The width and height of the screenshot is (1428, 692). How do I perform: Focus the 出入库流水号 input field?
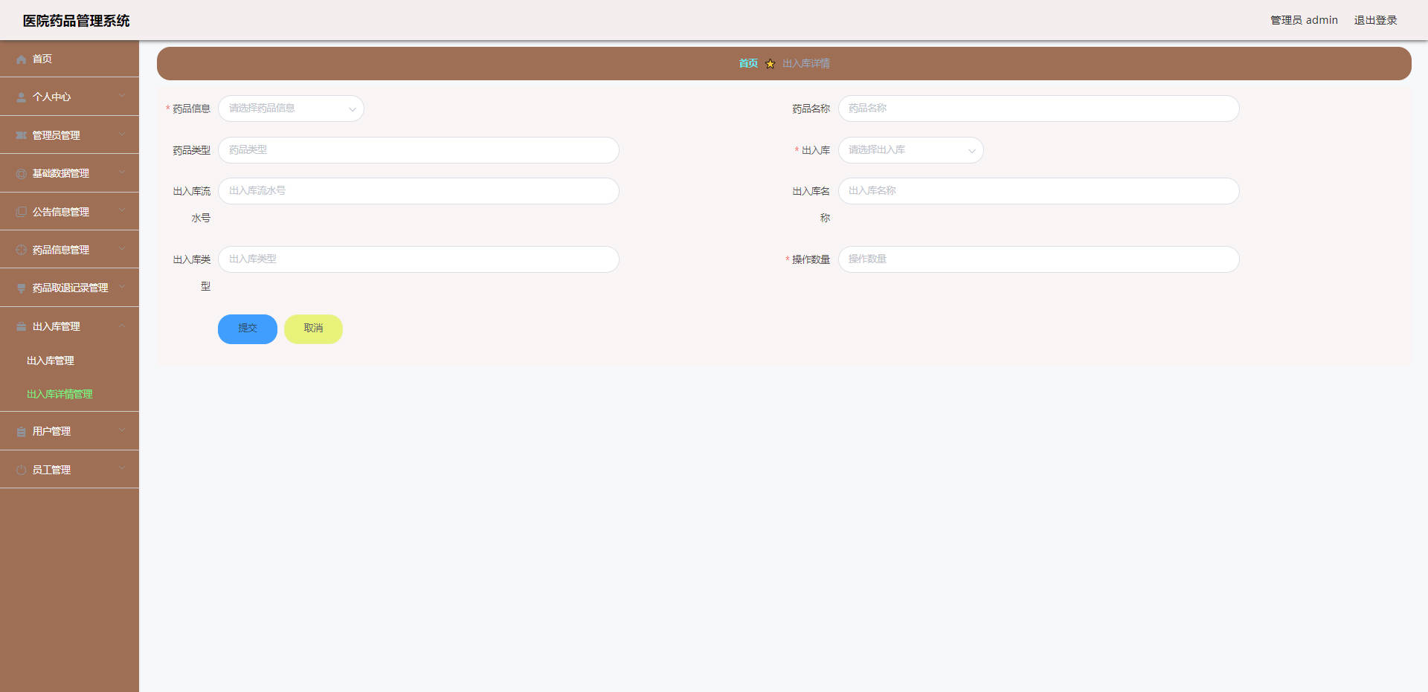point(419,191)
